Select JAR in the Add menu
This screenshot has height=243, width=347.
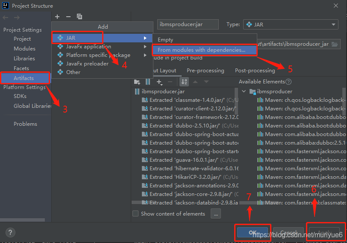tap(102, 38)
